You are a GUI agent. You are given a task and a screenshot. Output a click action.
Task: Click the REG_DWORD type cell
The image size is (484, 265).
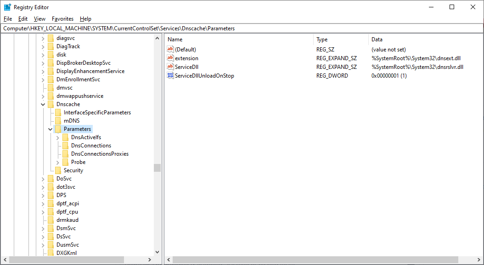pyautogui.click(x=332, y=76)
